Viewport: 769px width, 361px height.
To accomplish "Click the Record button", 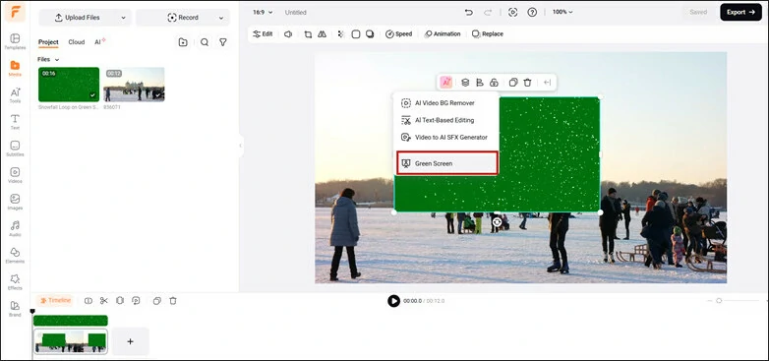I will coord(183,18).
